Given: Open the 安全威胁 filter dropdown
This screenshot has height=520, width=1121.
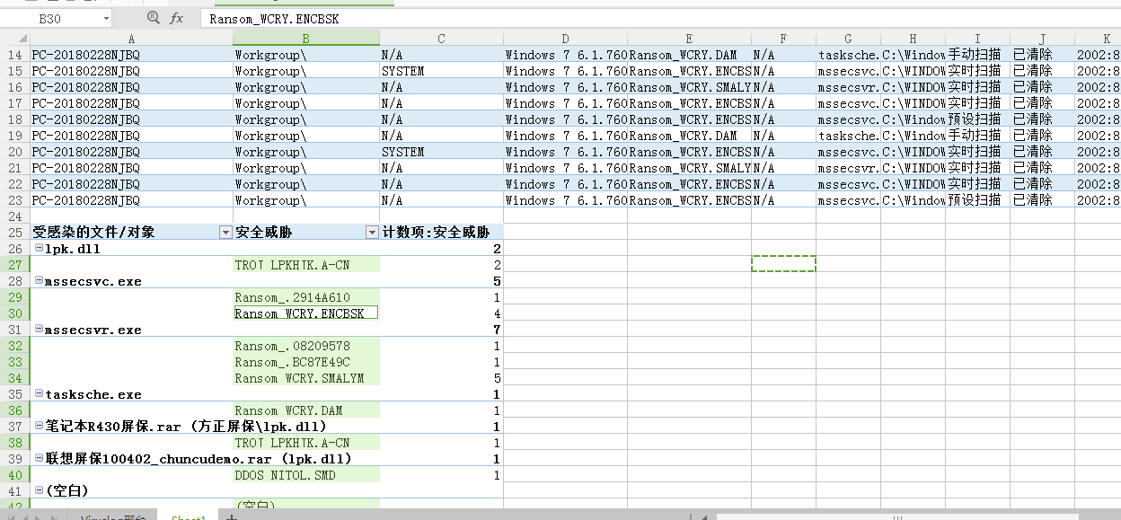Looking at the screenshot, I should click(x=372, y=233).
